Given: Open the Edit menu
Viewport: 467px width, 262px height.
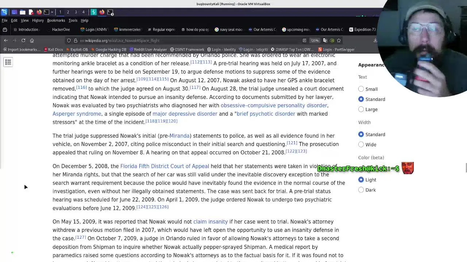Looking at the screenshot, I should (14, 20).
